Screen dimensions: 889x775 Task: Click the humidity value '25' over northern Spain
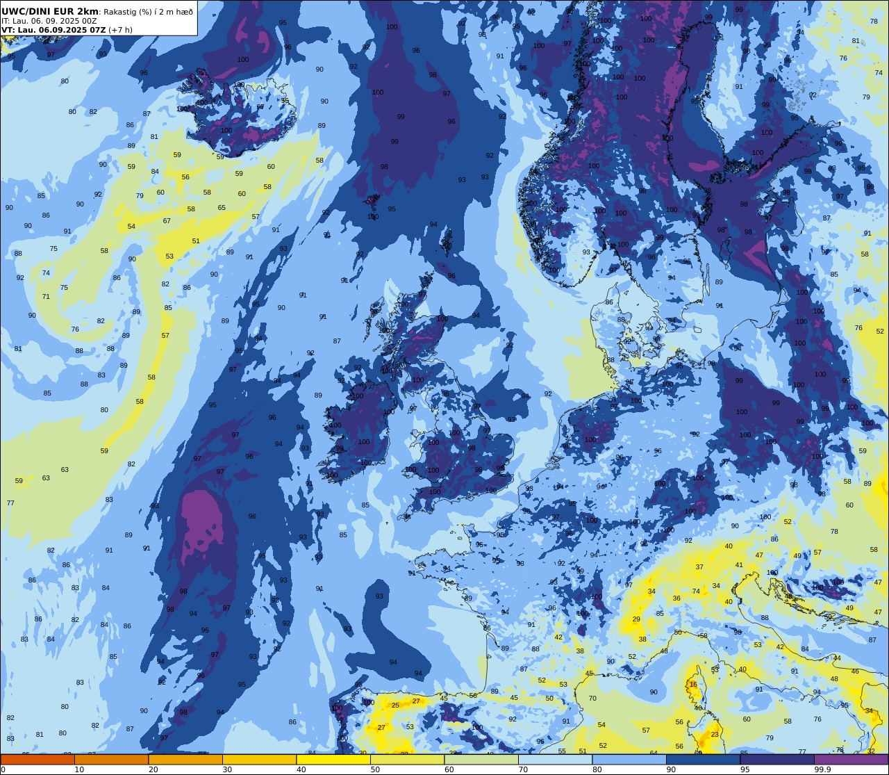395,705
